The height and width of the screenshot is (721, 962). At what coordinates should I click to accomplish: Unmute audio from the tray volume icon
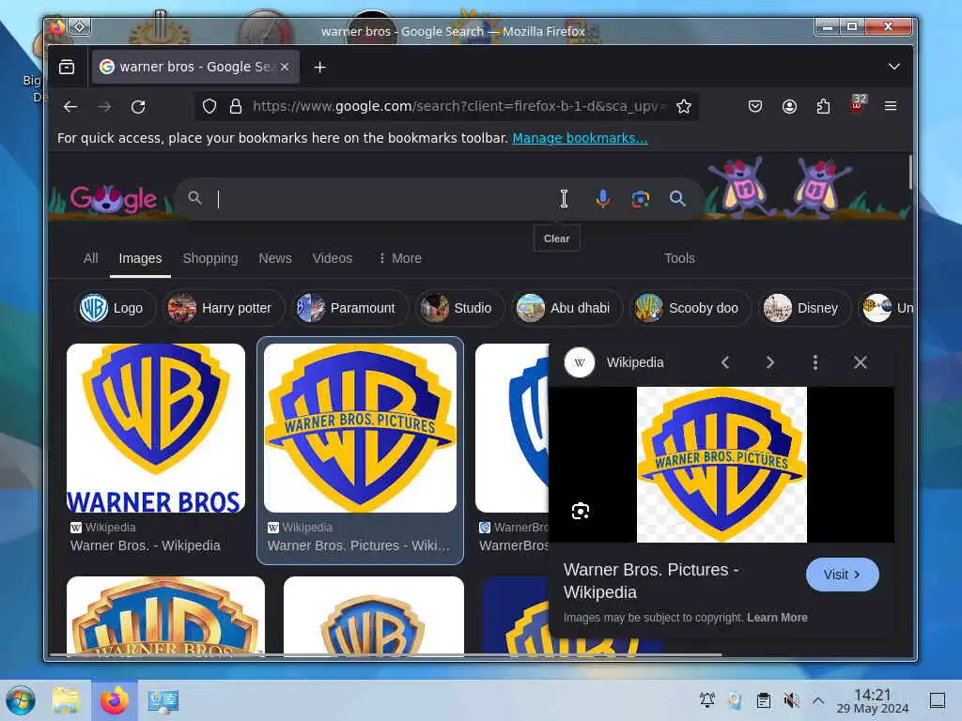(791, 699)
